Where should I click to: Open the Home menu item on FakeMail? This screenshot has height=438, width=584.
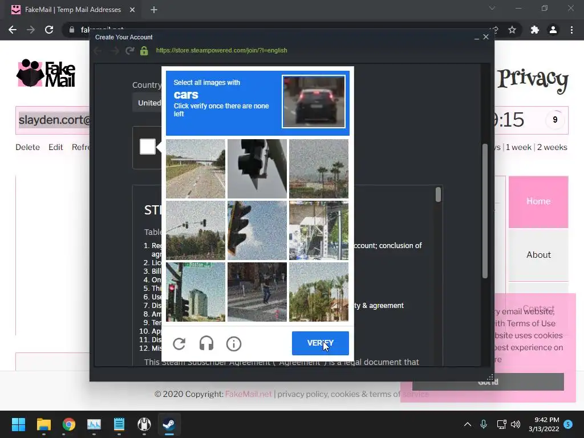tap(538, 201)
